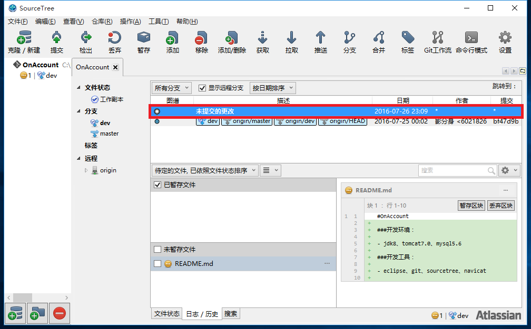Viewport: 531px width, 329px height.
Task: Collapse the 文件状态 tree section
Action: tap(78, 87)
